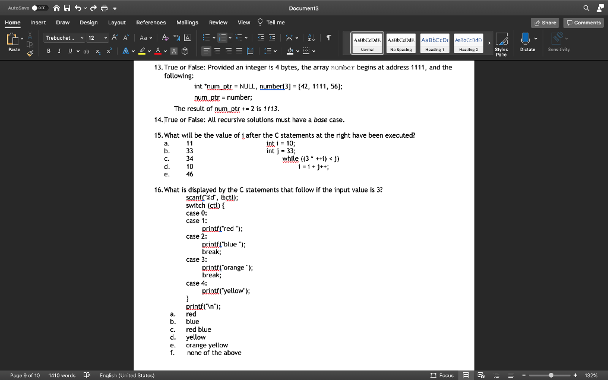Toggle italic formatting

[59, 50]
